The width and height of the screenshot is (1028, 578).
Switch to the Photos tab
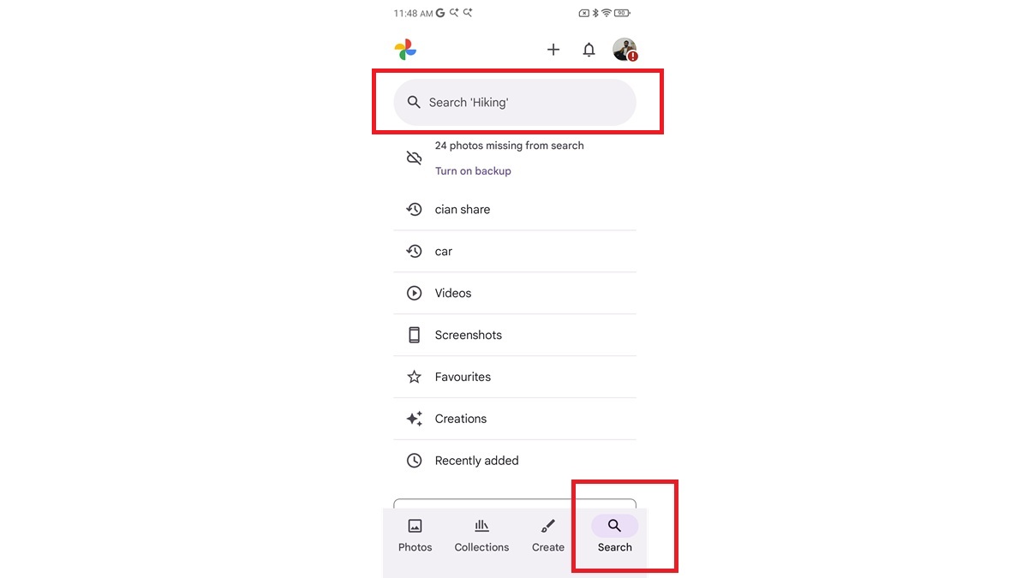[x=415, y=535]
